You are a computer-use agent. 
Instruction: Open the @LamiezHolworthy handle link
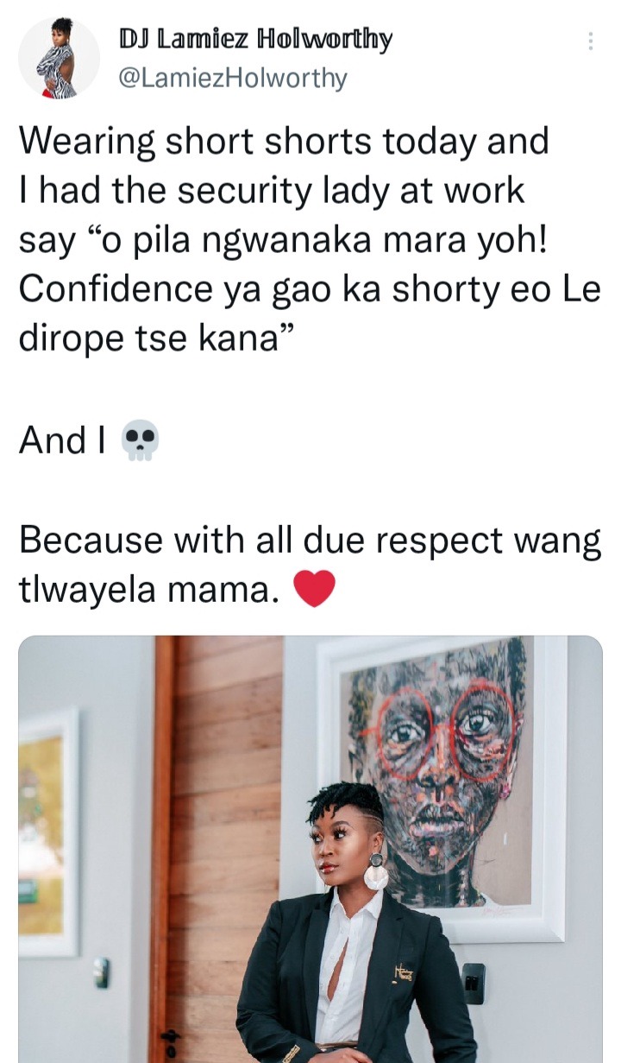coord(233,79)
